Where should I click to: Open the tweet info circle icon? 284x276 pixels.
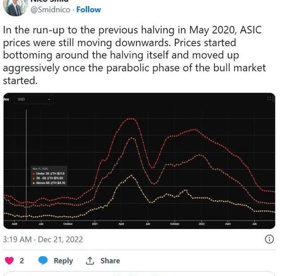click(x=269, y=239)
